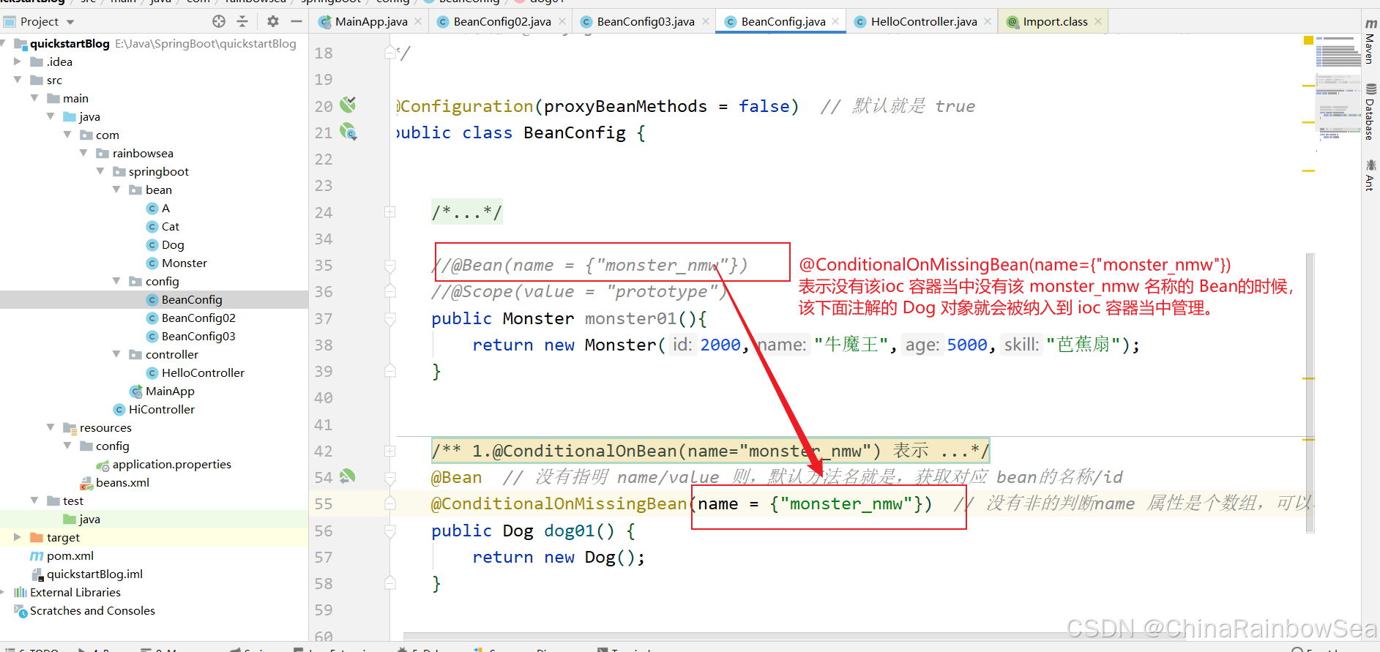
Task: Click the springboot package
Action: coord(150,171)
